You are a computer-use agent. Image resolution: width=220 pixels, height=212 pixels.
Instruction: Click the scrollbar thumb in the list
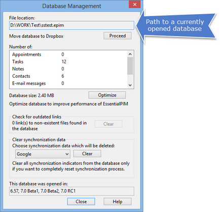tap(130, 66)
